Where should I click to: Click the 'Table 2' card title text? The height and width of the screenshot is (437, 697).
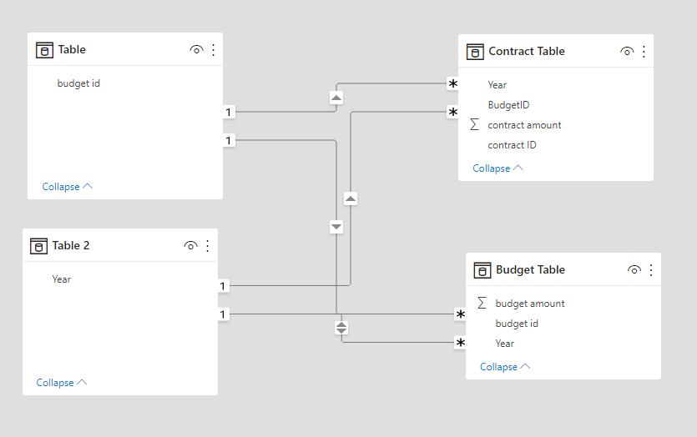(x=71, y=245)
